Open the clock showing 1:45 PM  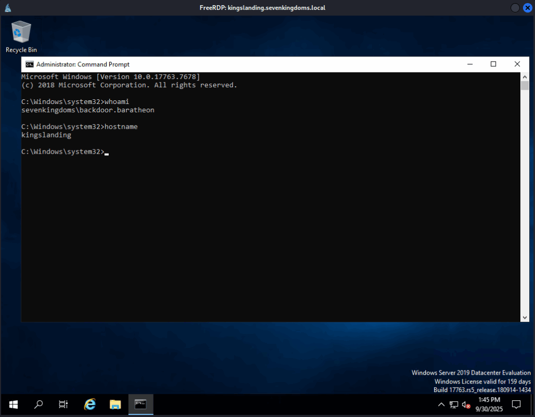[489, 404]
